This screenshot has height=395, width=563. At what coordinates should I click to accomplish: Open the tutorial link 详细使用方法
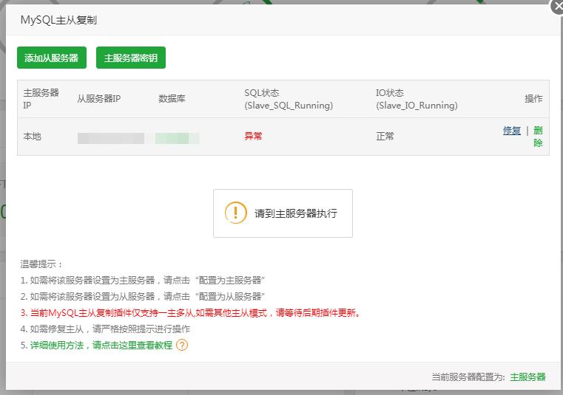pos(101,345)
